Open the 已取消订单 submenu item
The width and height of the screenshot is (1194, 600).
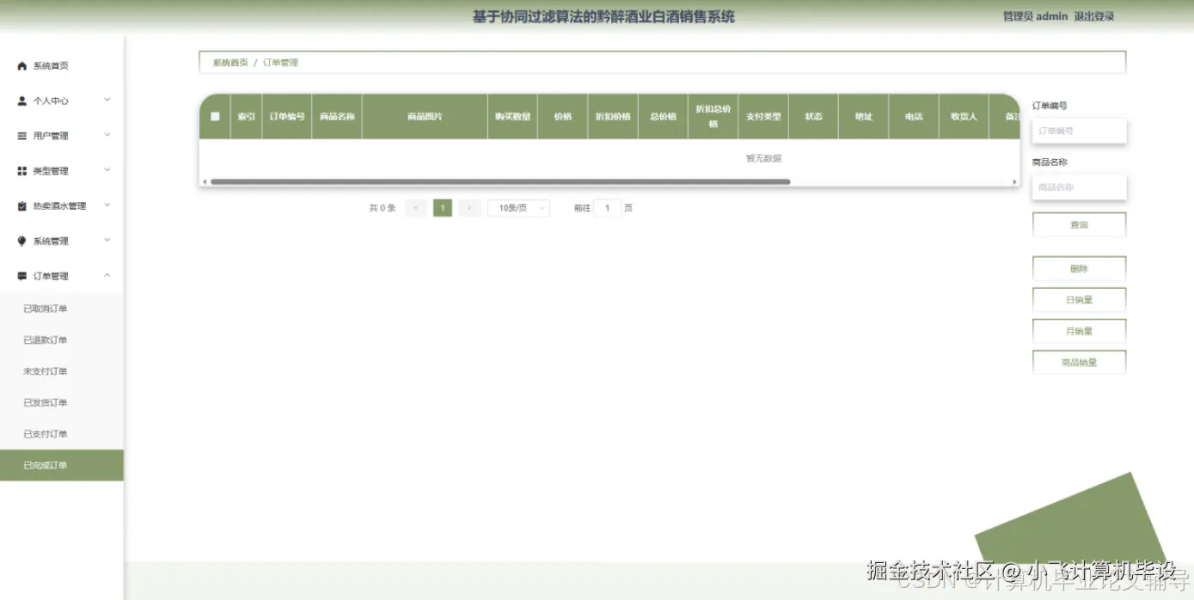click(61, 309)
